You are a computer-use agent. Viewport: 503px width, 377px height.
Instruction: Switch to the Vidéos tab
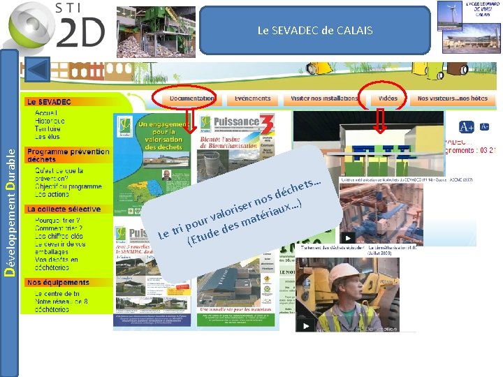[388, 98]
